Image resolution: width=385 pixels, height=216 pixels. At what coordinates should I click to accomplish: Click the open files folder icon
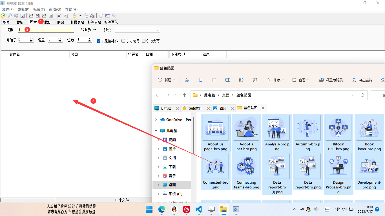point(3,16)
